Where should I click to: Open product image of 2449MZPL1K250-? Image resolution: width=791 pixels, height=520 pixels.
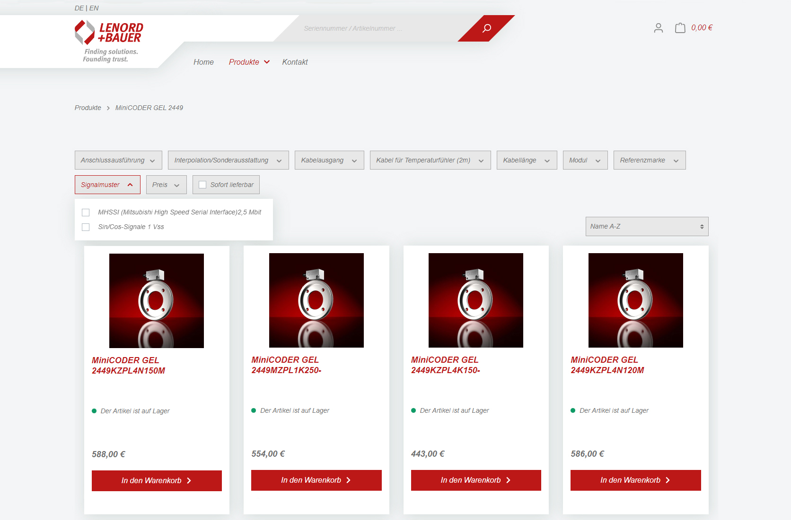(x=316, y=300)
